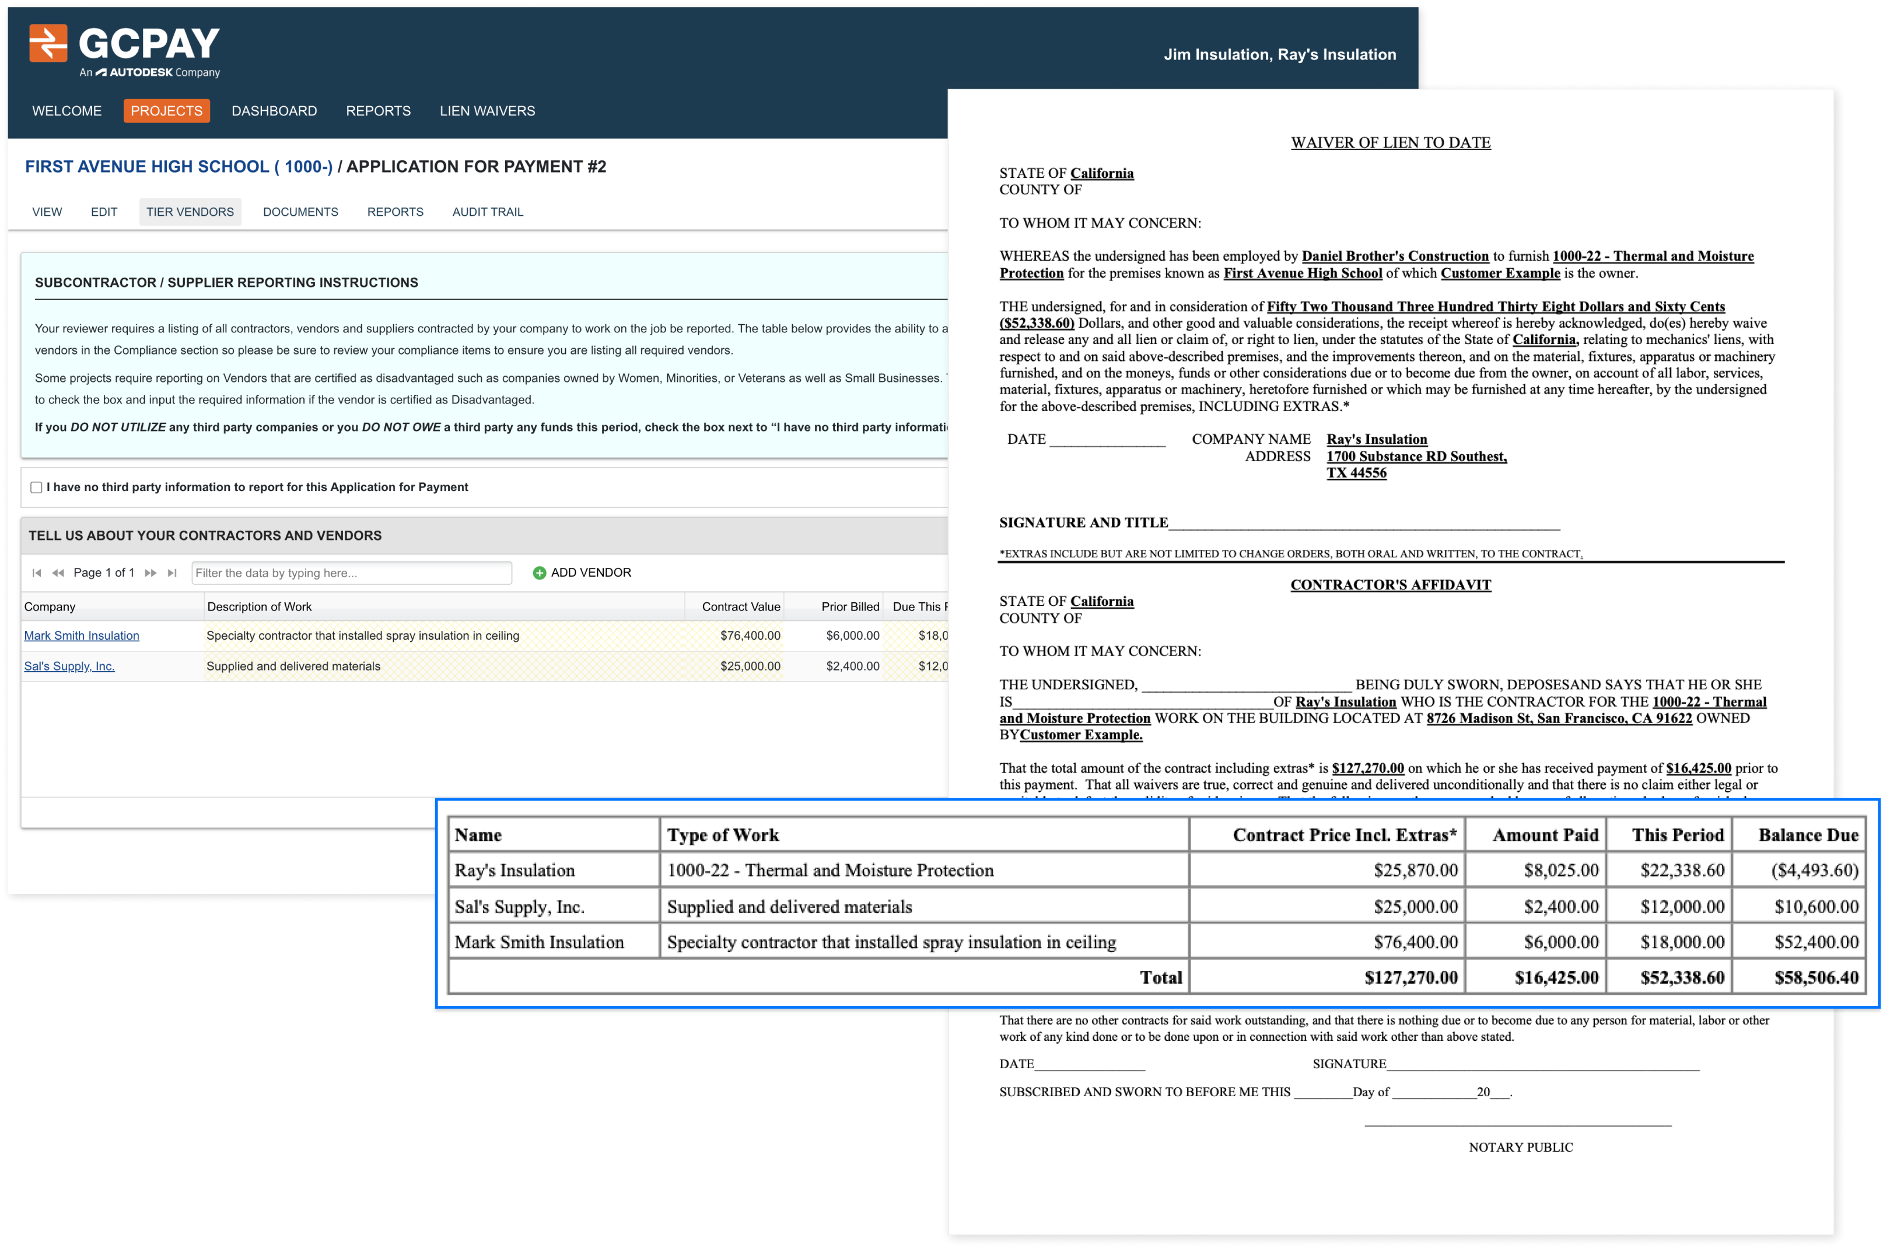
Task: Open the Lien Waivers menu
Action: (x=487, y=111)
